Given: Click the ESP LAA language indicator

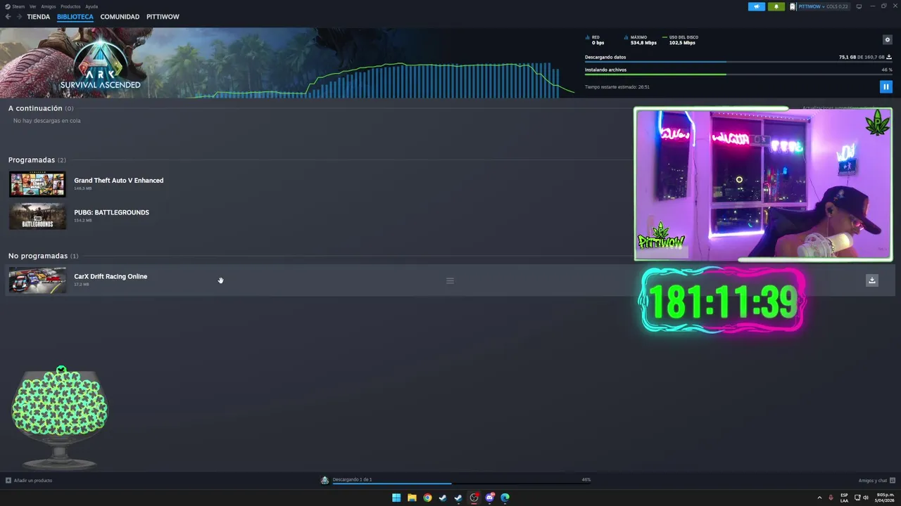Looking at the screenshot, I should pos(844,498).
